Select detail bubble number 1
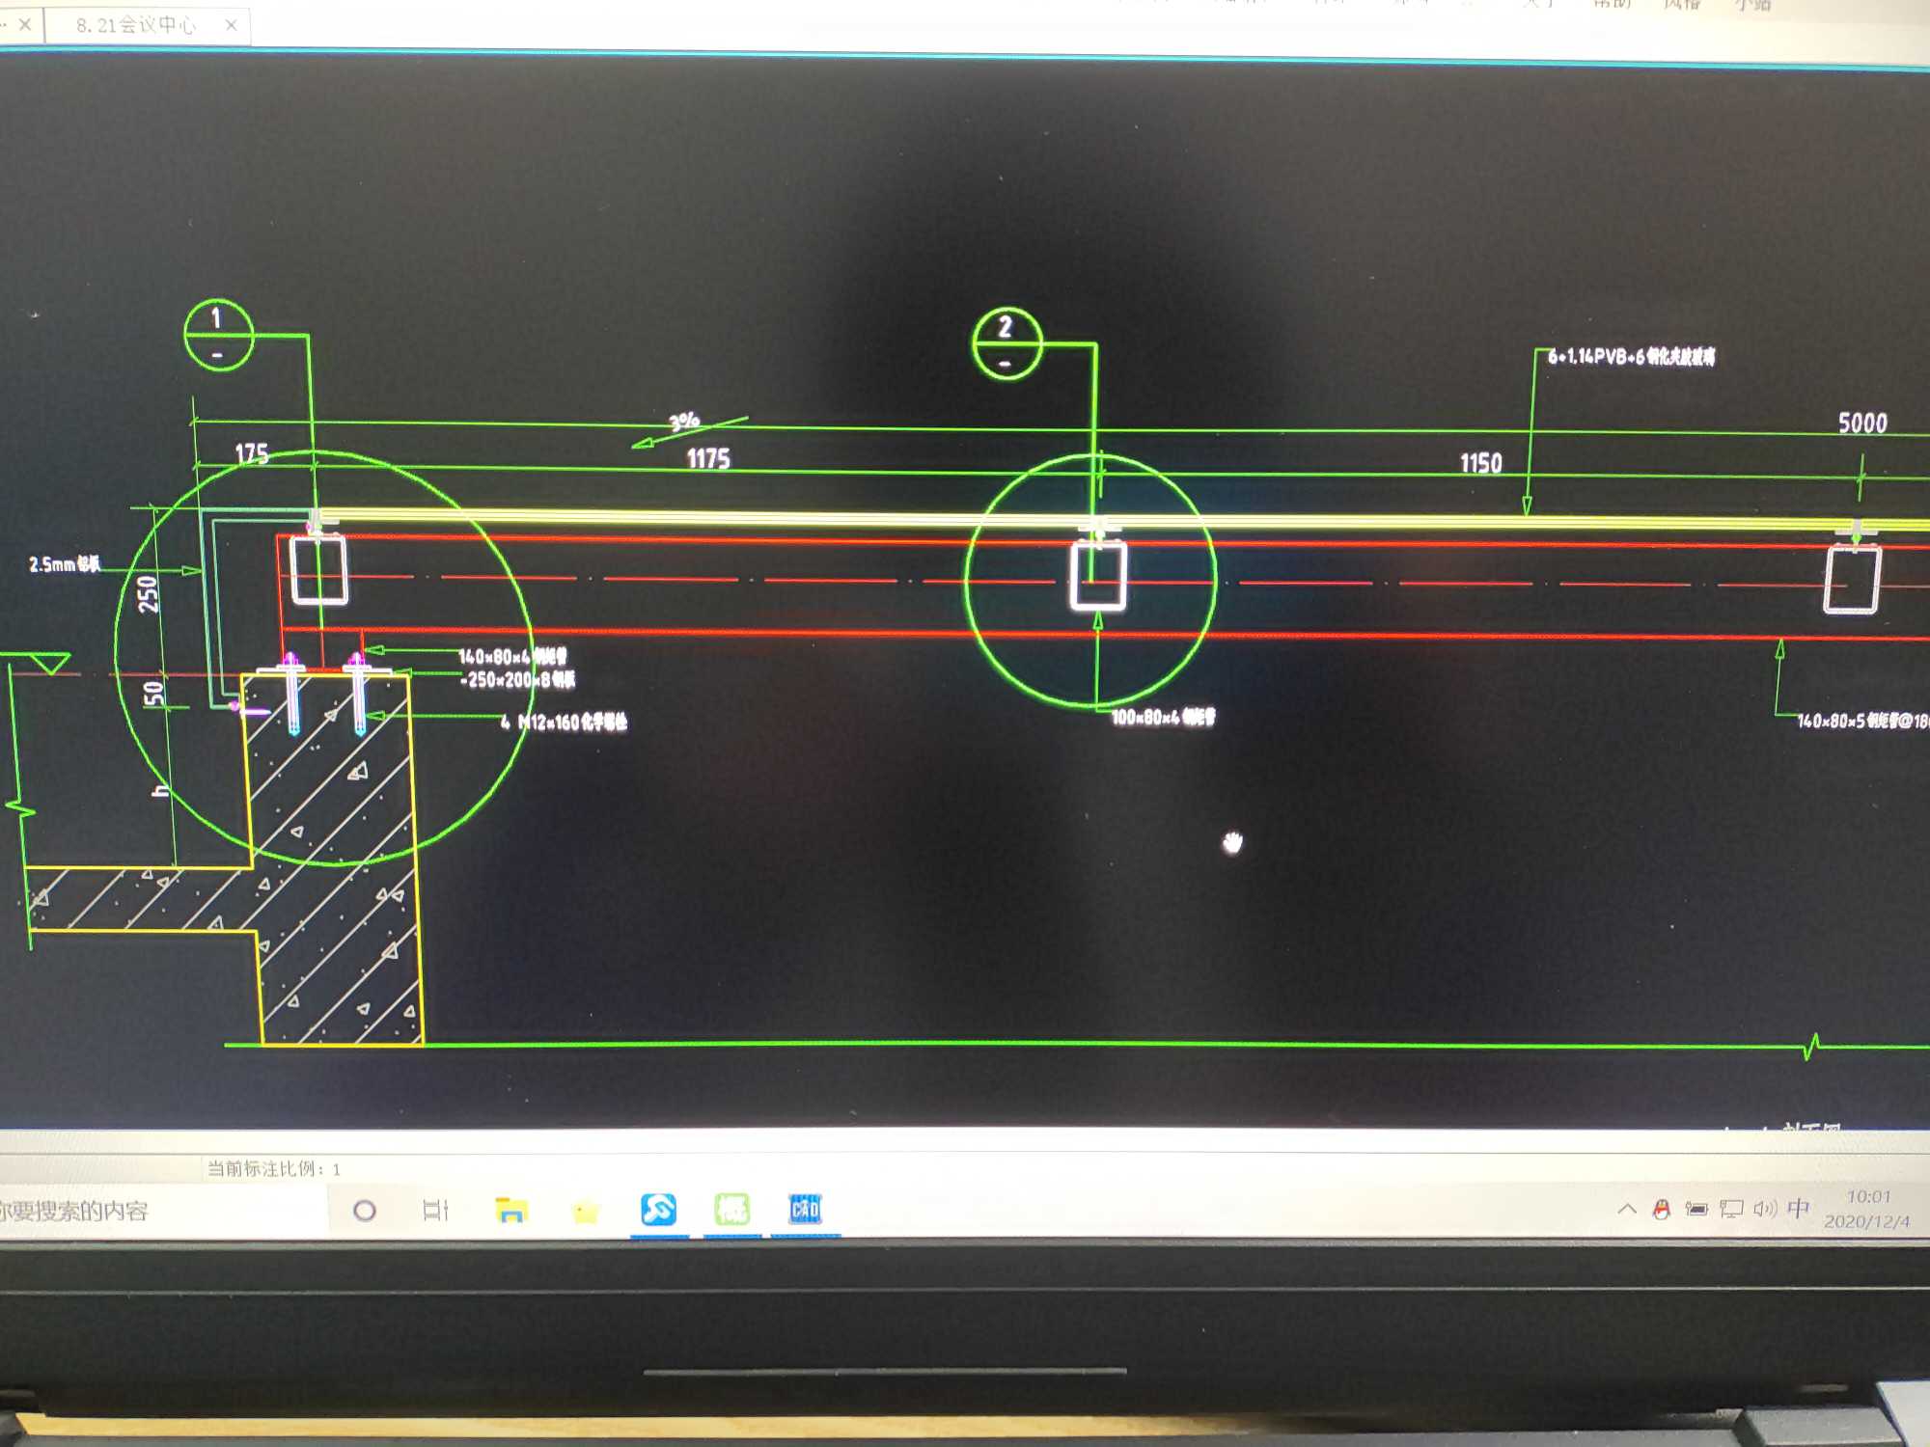Screen dimensions: 1930x1447 tap(218, 335)
